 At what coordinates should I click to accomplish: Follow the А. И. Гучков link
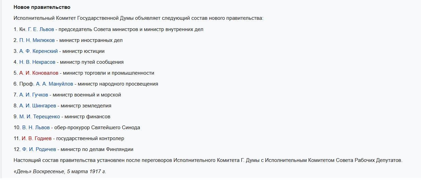(34, 95)
